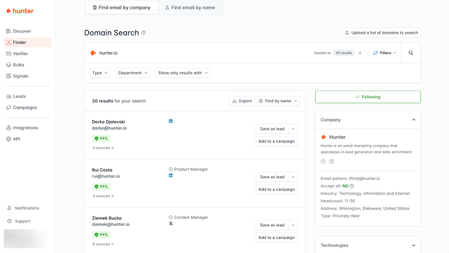Open the Integrations page
The height and width of the screenshot is (253, 449).
25,128
